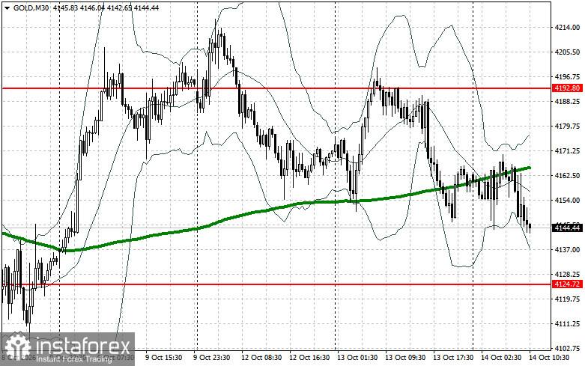
Task: Click the dropdown triangle next to GOLD,M30
Action: pyautogui.click(x=7, y=7)
